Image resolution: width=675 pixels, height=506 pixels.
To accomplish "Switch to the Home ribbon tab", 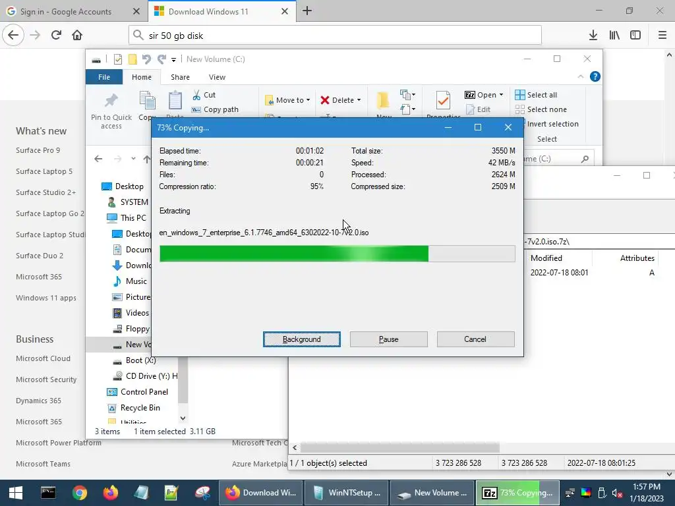I will pos(142,77).
